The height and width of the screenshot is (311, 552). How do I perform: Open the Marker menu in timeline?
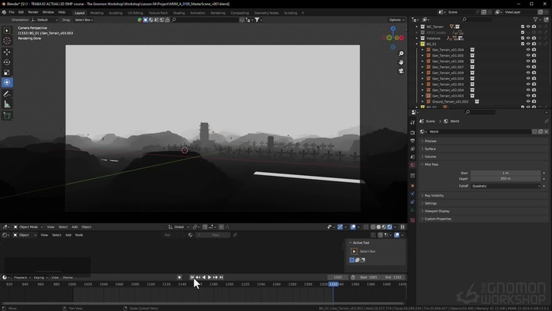[x=68, y=278]
